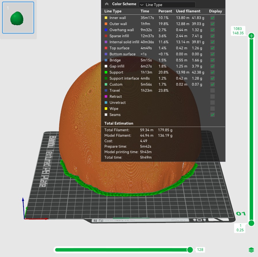Toggle the Bridge display checkbox
Screen dimensions: 258x257
(213, 60)
